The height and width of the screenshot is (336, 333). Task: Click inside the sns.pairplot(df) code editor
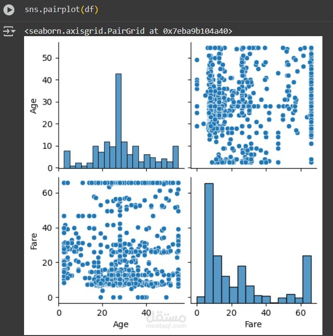[x=144, y=10]
